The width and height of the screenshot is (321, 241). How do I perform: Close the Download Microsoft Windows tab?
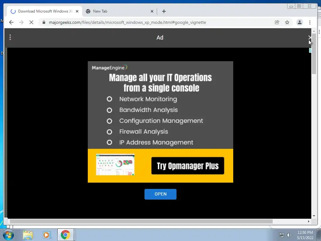[77, 11]
